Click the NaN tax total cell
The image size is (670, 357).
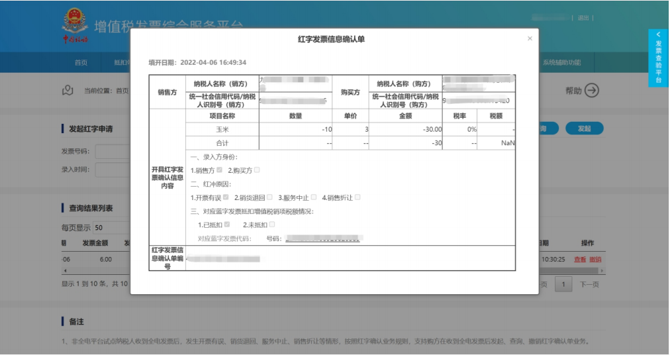pyautogui.click(x=496, y=143)
